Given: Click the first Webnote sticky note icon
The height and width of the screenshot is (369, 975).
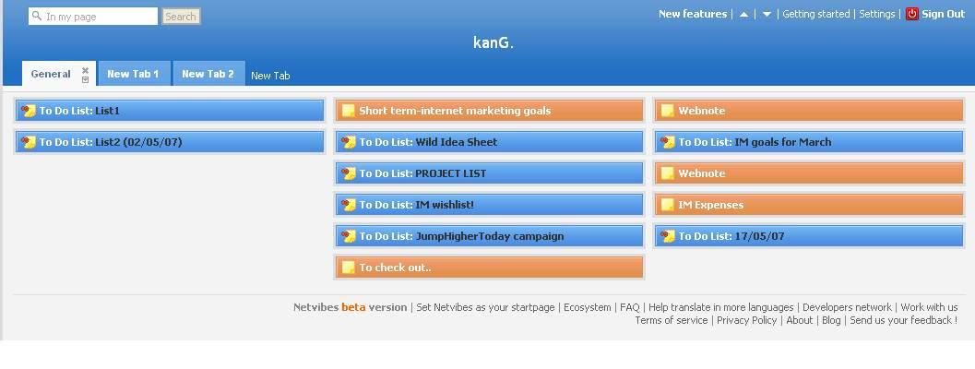Looking at the screenshot, I should (667, 111).
